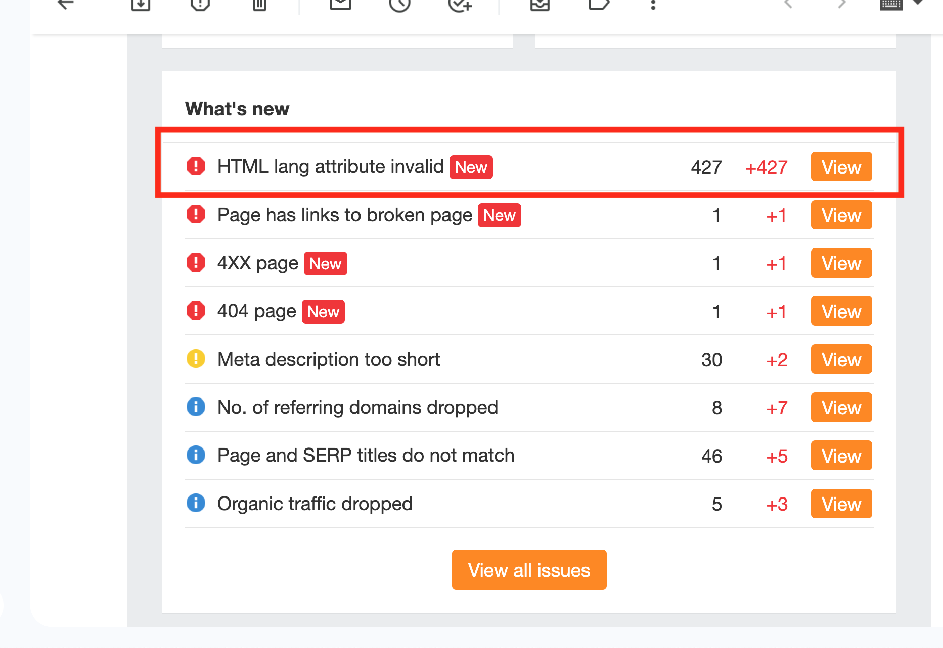
Task: View the HTML lang attribute invalid issue
Action: coord(841,167)
